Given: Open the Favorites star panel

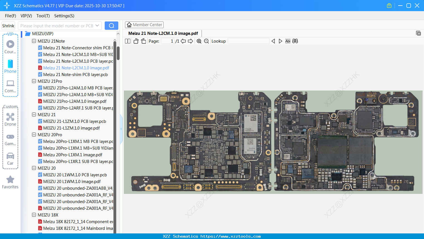Looking at the screenshot, I should click(10, 182).
